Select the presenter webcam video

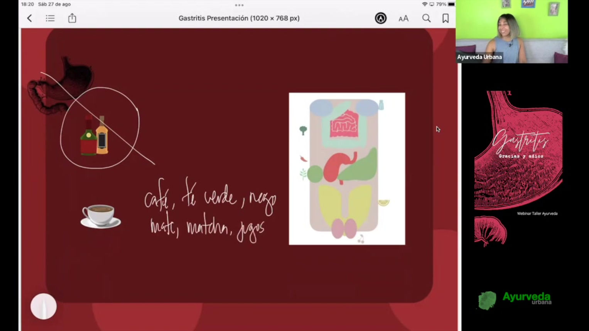coord(511,32)
